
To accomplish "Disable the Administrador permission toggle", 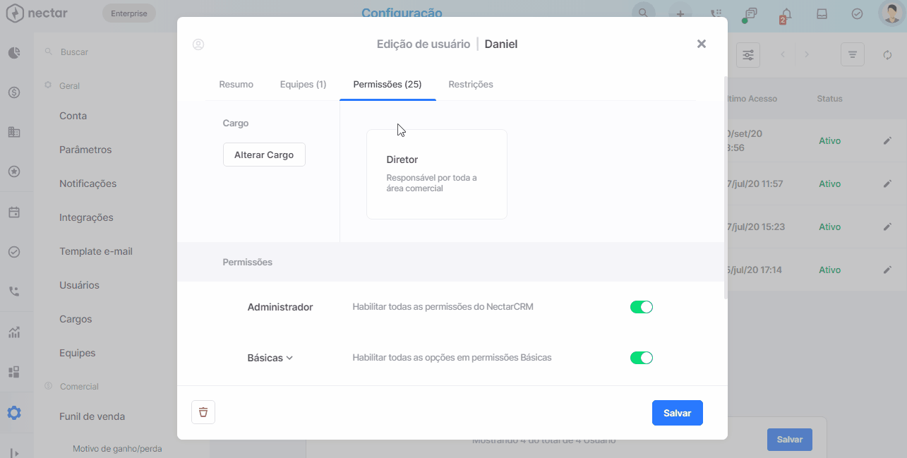I will [642, 307].
